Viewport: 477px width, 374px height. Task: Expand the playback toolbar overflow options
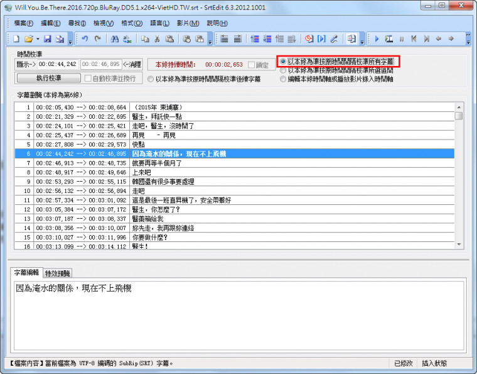468,39
